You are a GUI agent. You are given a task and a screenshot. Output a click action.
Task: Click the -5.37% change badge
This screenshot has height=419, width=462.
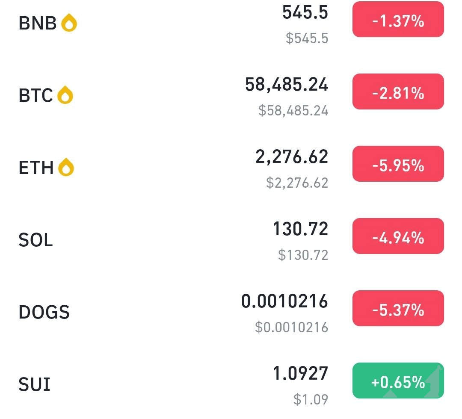coord(398,308)
